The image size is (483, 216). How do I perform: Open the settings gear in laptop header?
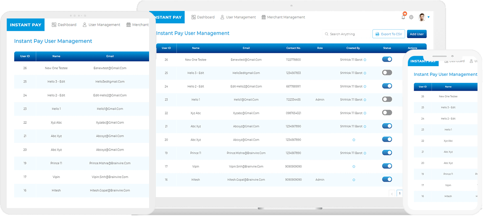(411, 17)
